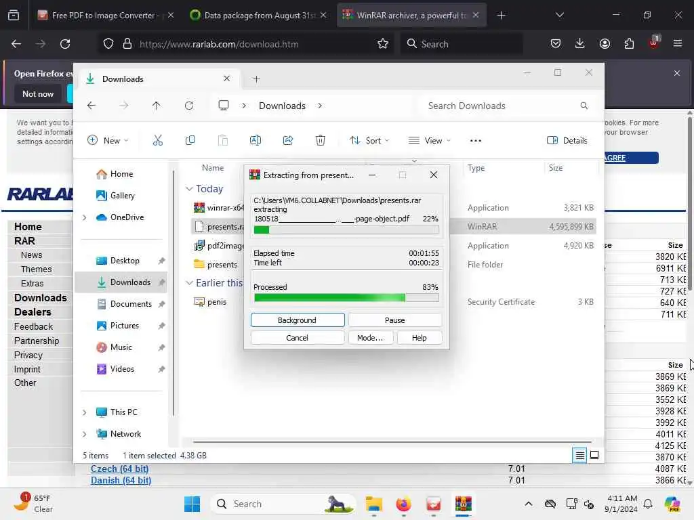This screenshot has width=694, height=520.
Task: Bookmark this page with the star icon
Action: coord(383,44)
